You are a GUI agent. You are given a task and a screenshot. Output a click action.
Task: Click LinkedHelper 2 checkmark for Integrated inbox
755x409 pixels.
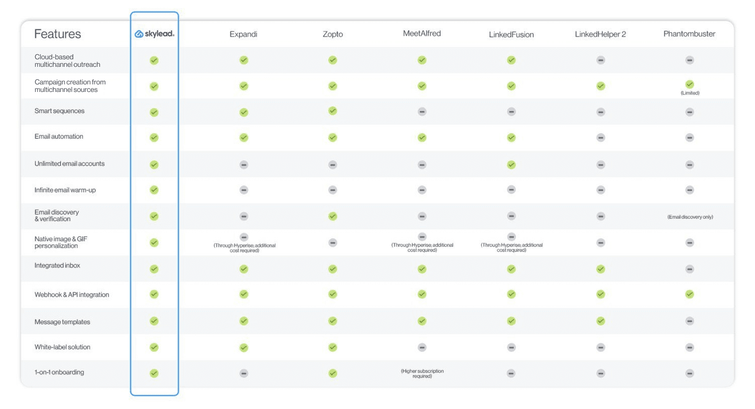point(600,269)
